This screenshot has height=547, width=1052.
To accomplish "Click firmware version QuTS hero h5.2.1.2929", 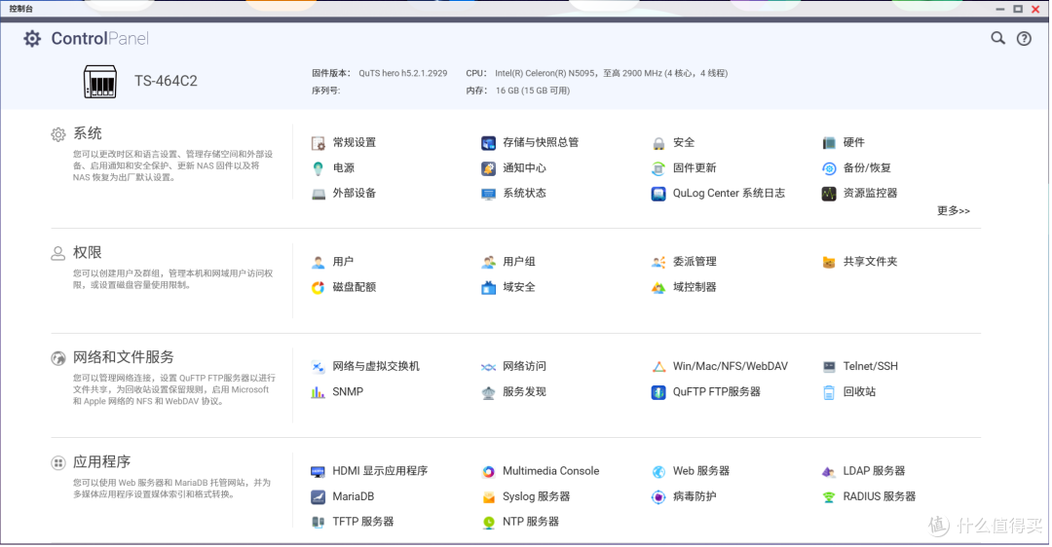I will (x=402, y=73).
